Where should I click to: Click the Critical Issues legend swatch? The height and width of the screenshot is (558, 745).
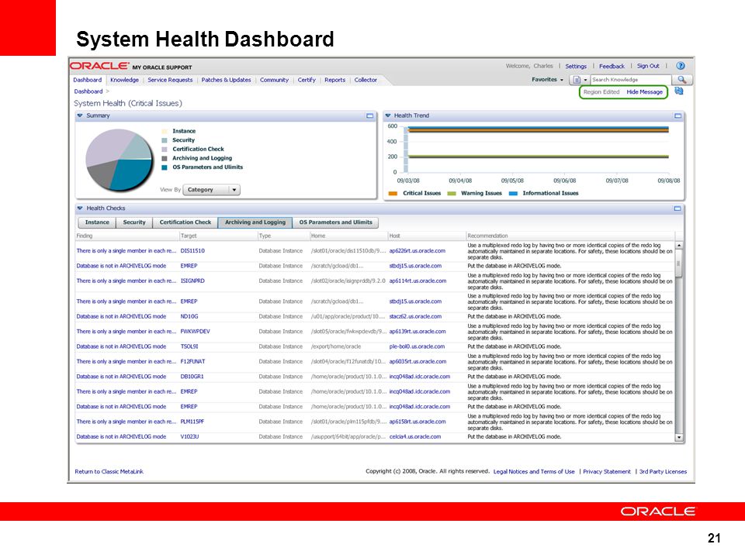point(393,194)
